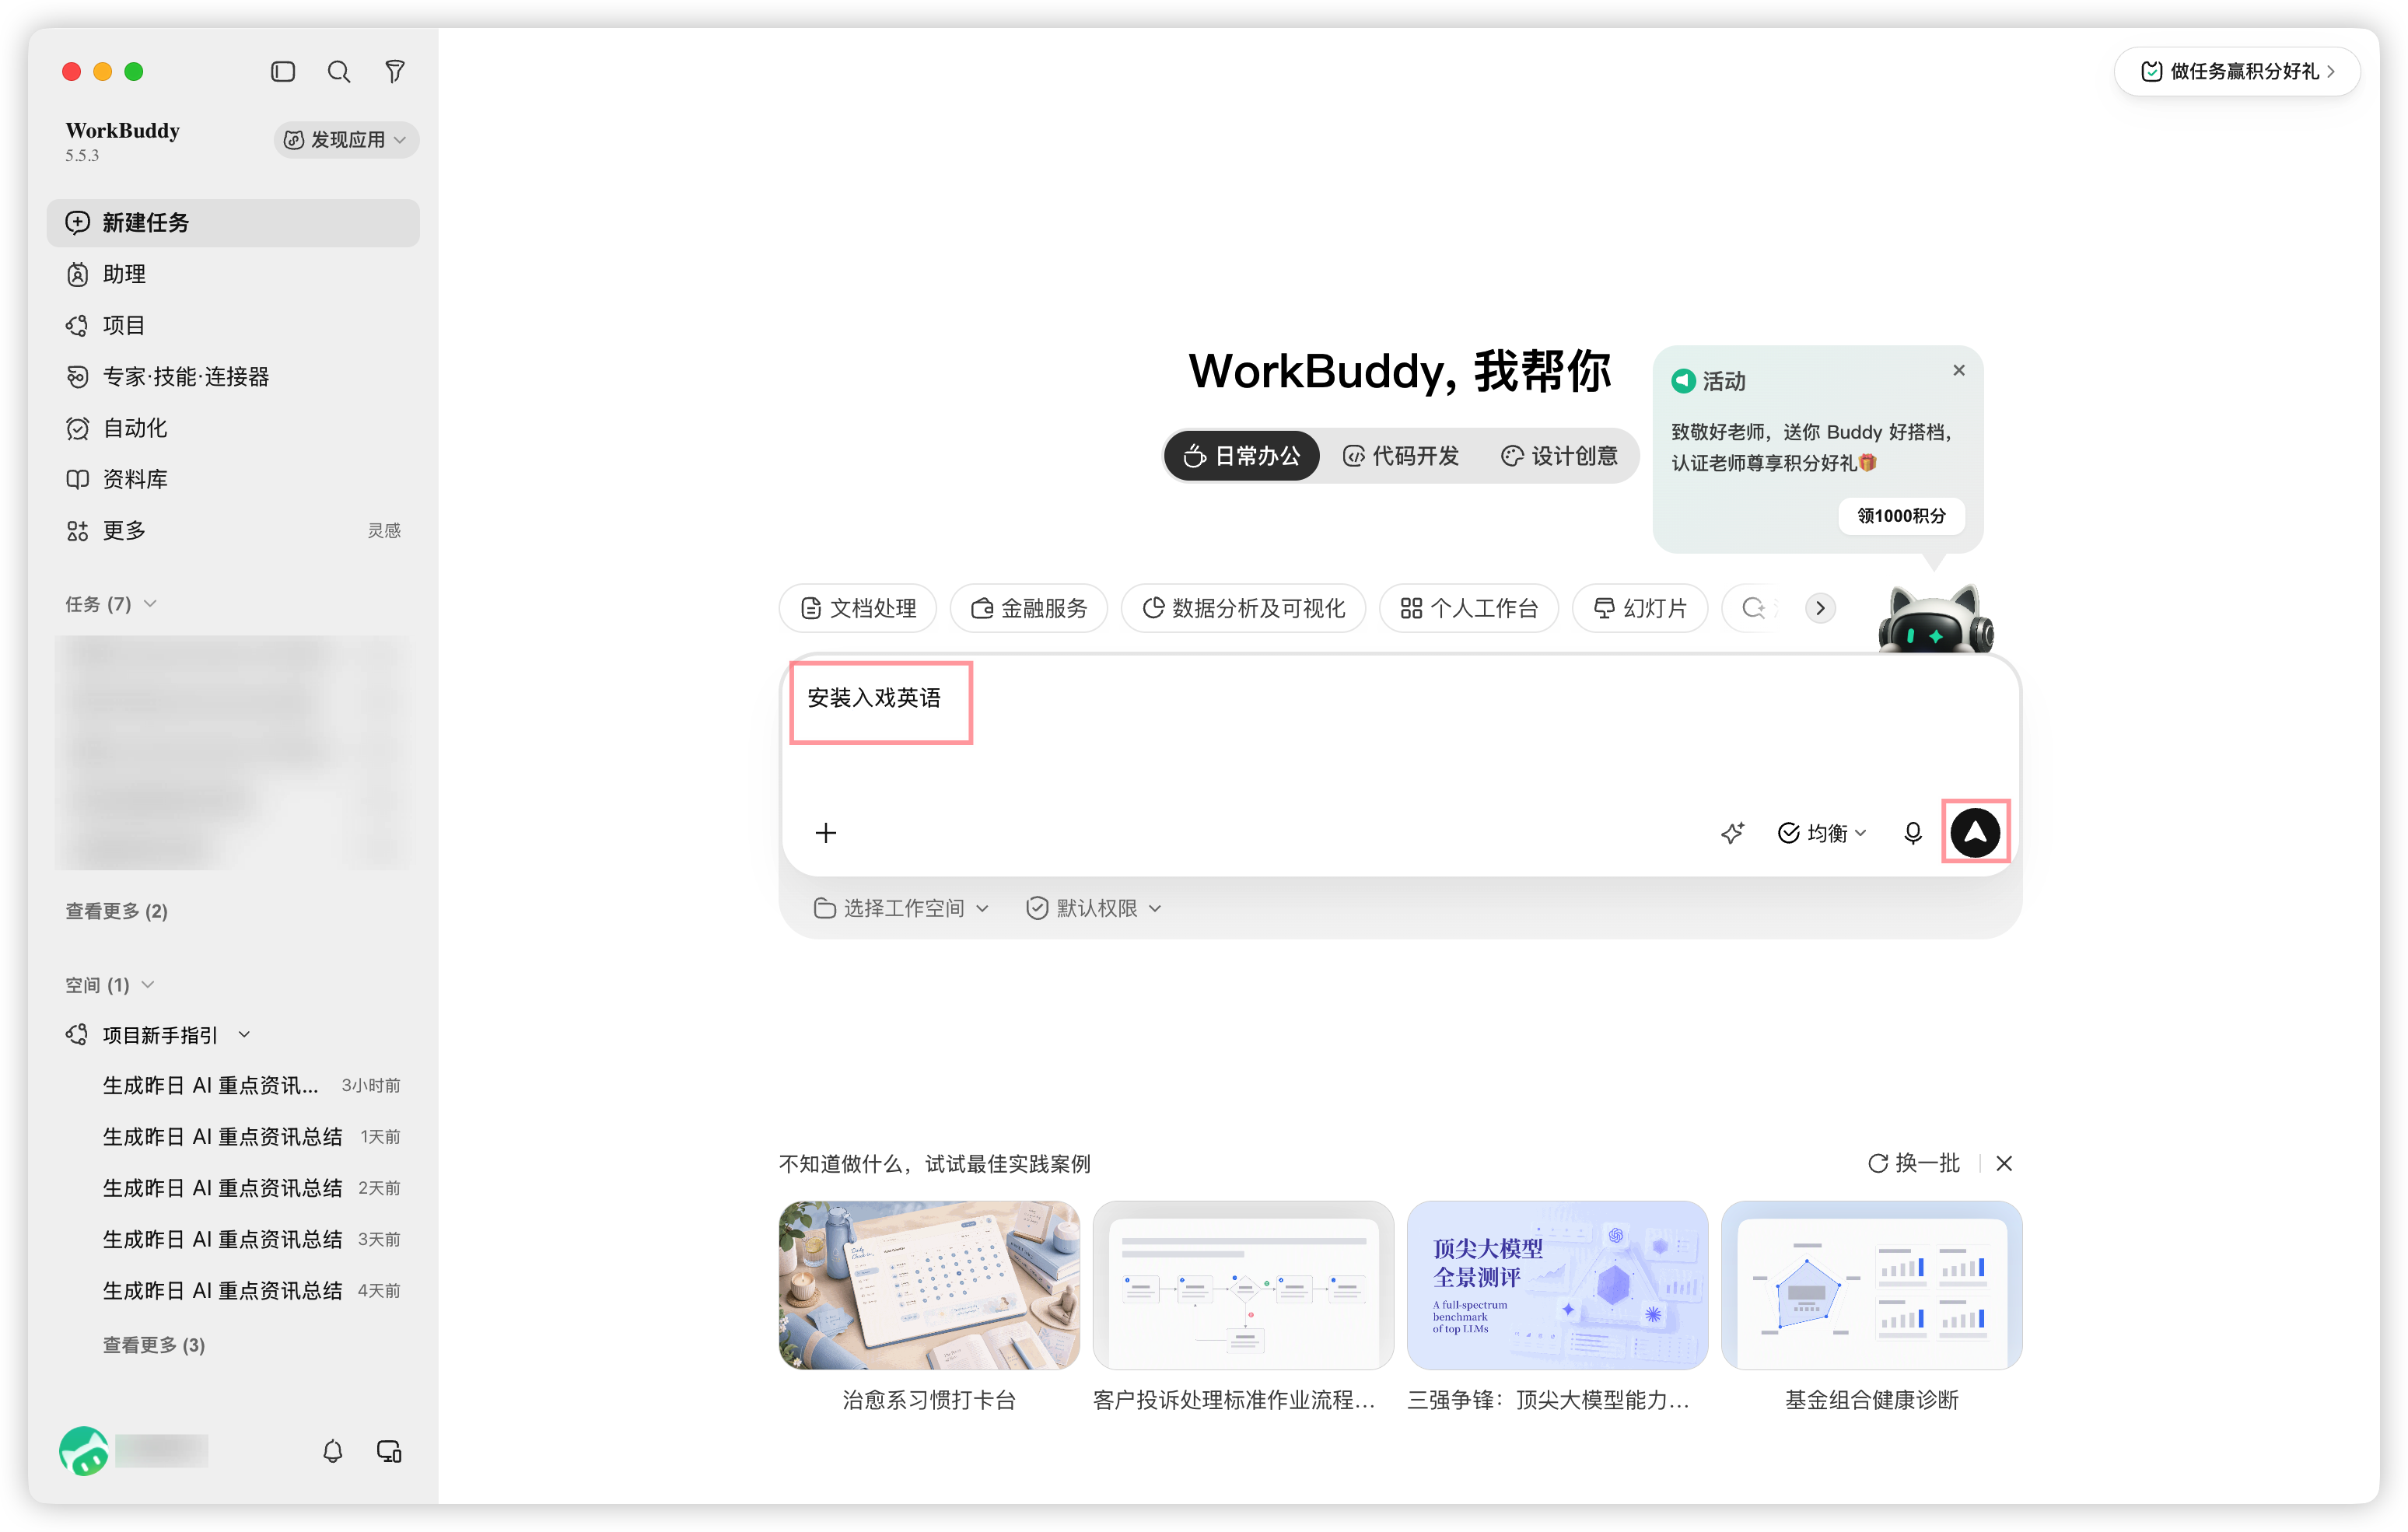This screenshot has width=2408, height=1532.
Task: Open 资料库 in sidebar
Action: coord(233,479)
